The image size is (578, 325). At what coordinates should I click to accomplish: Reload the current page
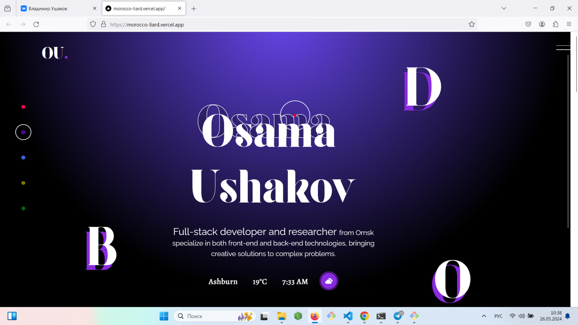coord(36,24)
